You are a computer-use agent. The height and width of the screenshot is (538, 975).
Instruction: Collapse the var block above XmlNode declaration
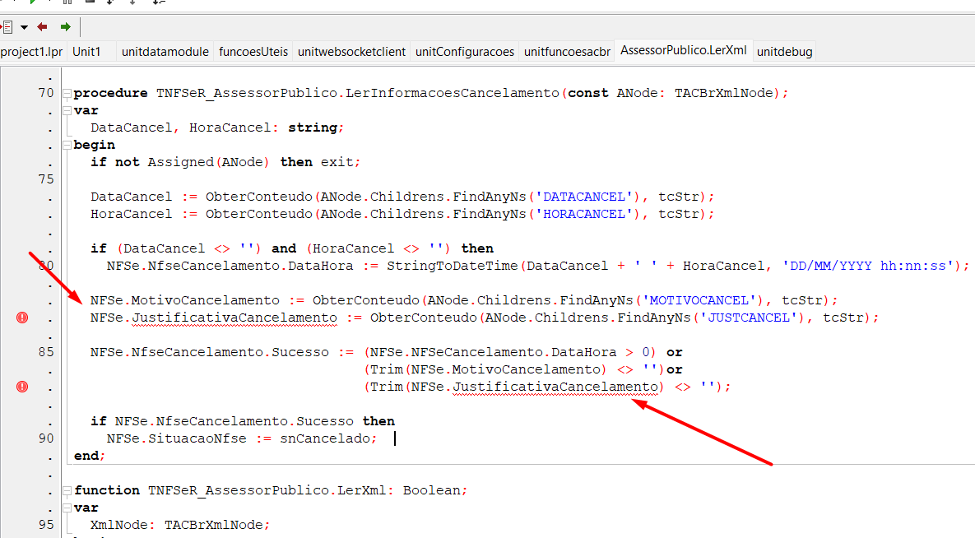[x=67, y=508]
